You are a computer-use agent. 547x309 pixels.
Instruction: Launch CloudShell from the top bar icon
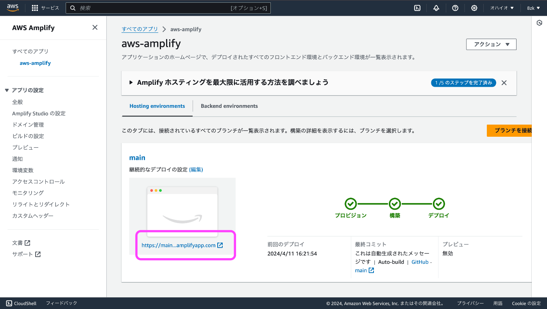point(417,8)
